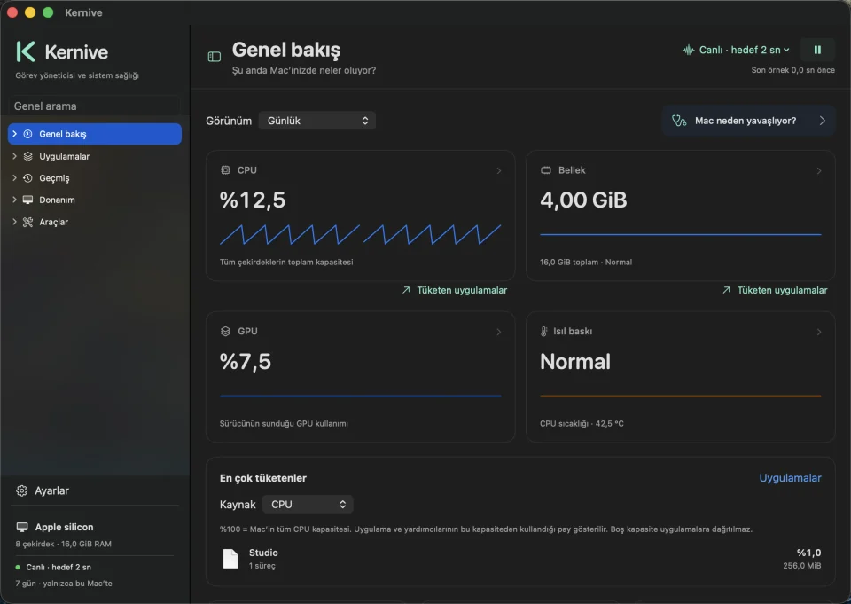Click 7 gün · yalnızca bu Mac'te text
Screen dimensions: 851x604
pos(64,584)
